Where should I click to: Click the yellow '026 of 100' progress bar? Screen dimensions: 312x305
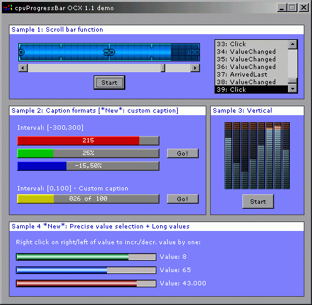click(88, 199)
